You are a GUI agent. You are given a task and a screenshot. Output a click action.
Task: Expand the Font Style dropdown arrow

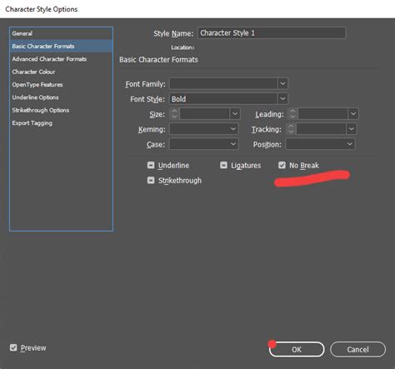coord(282,99)
